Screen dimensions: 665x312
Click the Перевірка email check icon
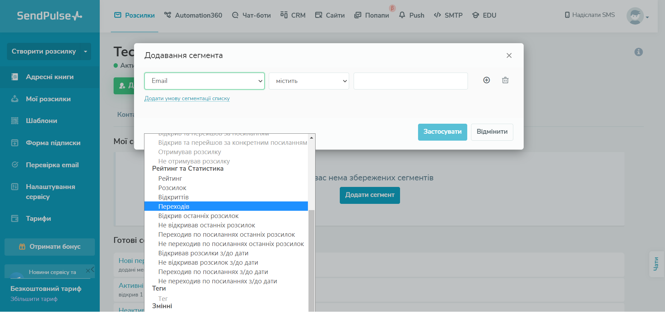[15, 165]
